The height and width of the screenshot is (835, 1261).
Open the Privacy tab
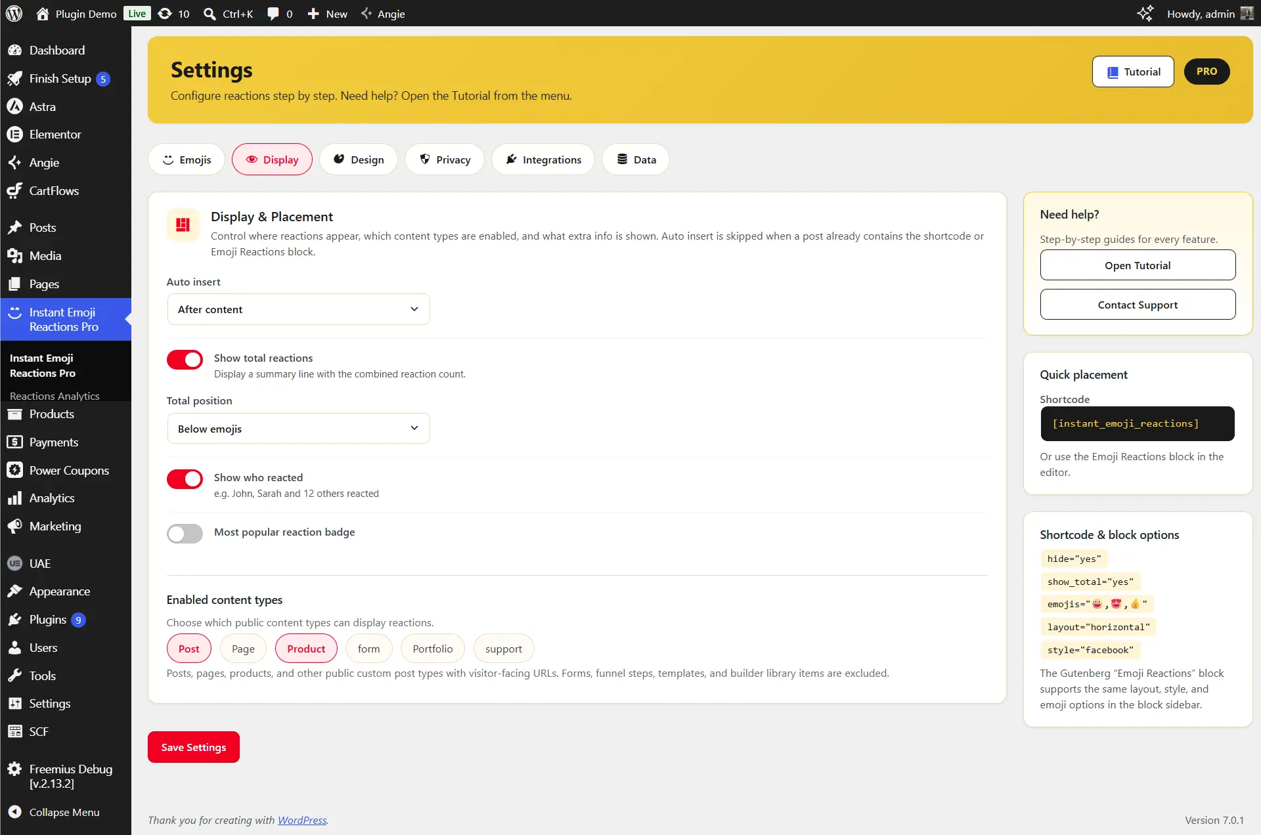point(445,160)
